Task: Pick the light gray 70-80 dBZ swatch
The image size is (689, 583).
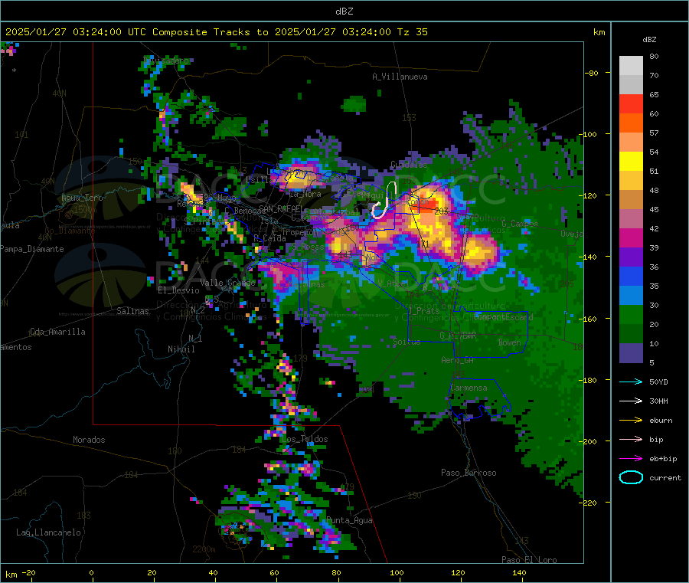Action: 631,66
